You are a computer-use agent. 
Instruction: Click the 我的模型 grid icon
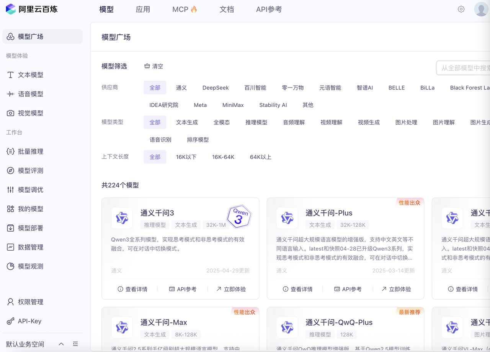10,209
